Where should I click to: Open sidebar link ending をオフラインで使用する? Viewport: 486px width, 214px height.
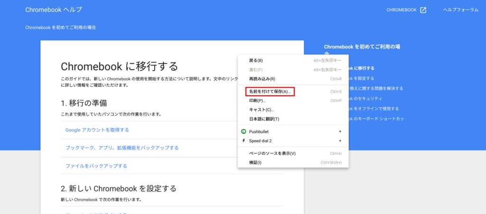click(x=374, y=109)
